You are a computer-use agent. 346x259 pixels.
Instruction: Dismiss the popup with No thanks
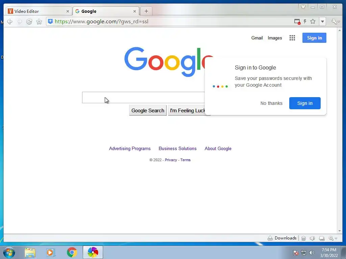coord(271,103)
